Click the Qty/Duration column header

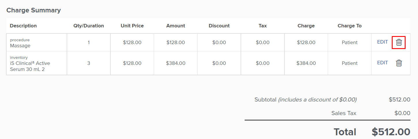point(89,26)
